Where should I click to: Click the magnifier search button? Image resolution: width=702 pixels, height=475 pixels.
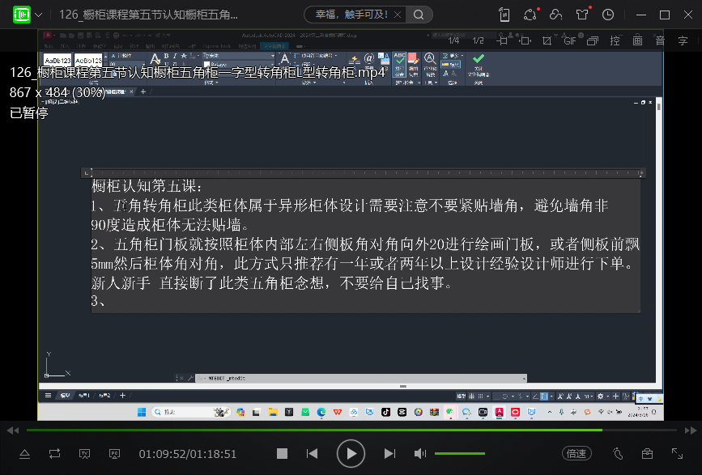[x=419, y=15]
